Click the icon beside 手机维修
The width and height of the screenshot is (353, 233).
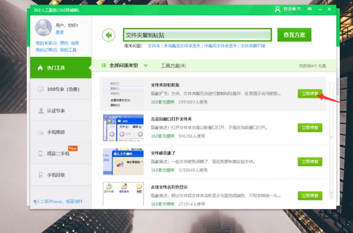click(x=41, y=132)
